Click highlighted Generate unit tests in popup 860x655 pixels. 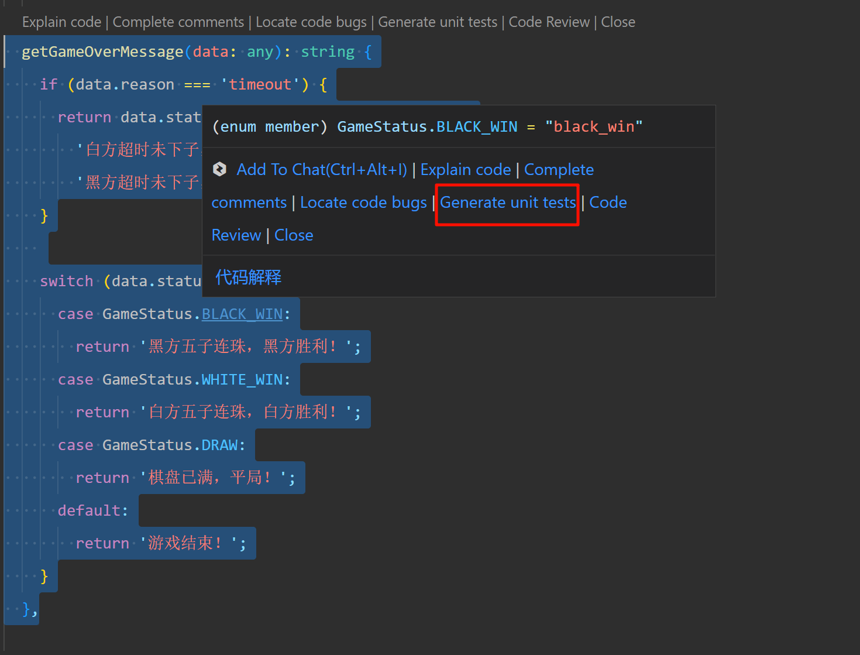[507, 203]
